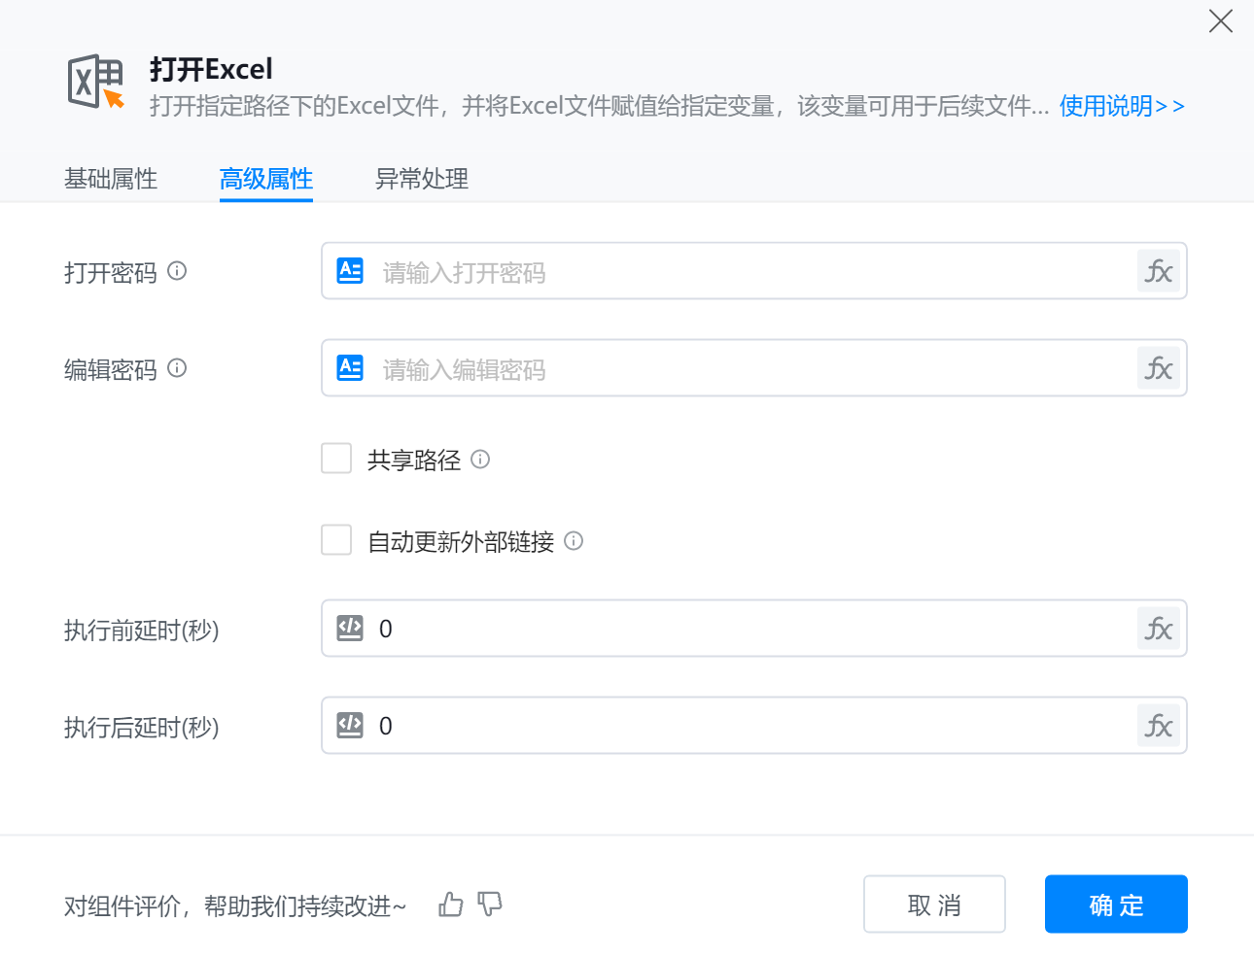
Task: Switch to the 基础属性 tab
Action: tap(111, 179)
